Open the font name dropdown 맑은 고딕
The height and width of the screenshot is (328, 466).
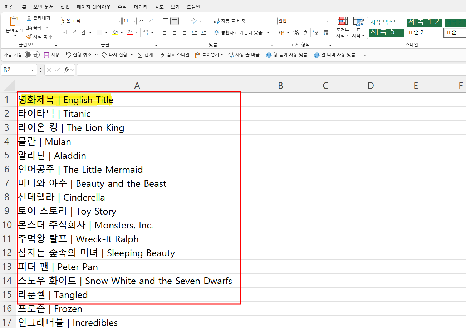click(x=119, y=21)
